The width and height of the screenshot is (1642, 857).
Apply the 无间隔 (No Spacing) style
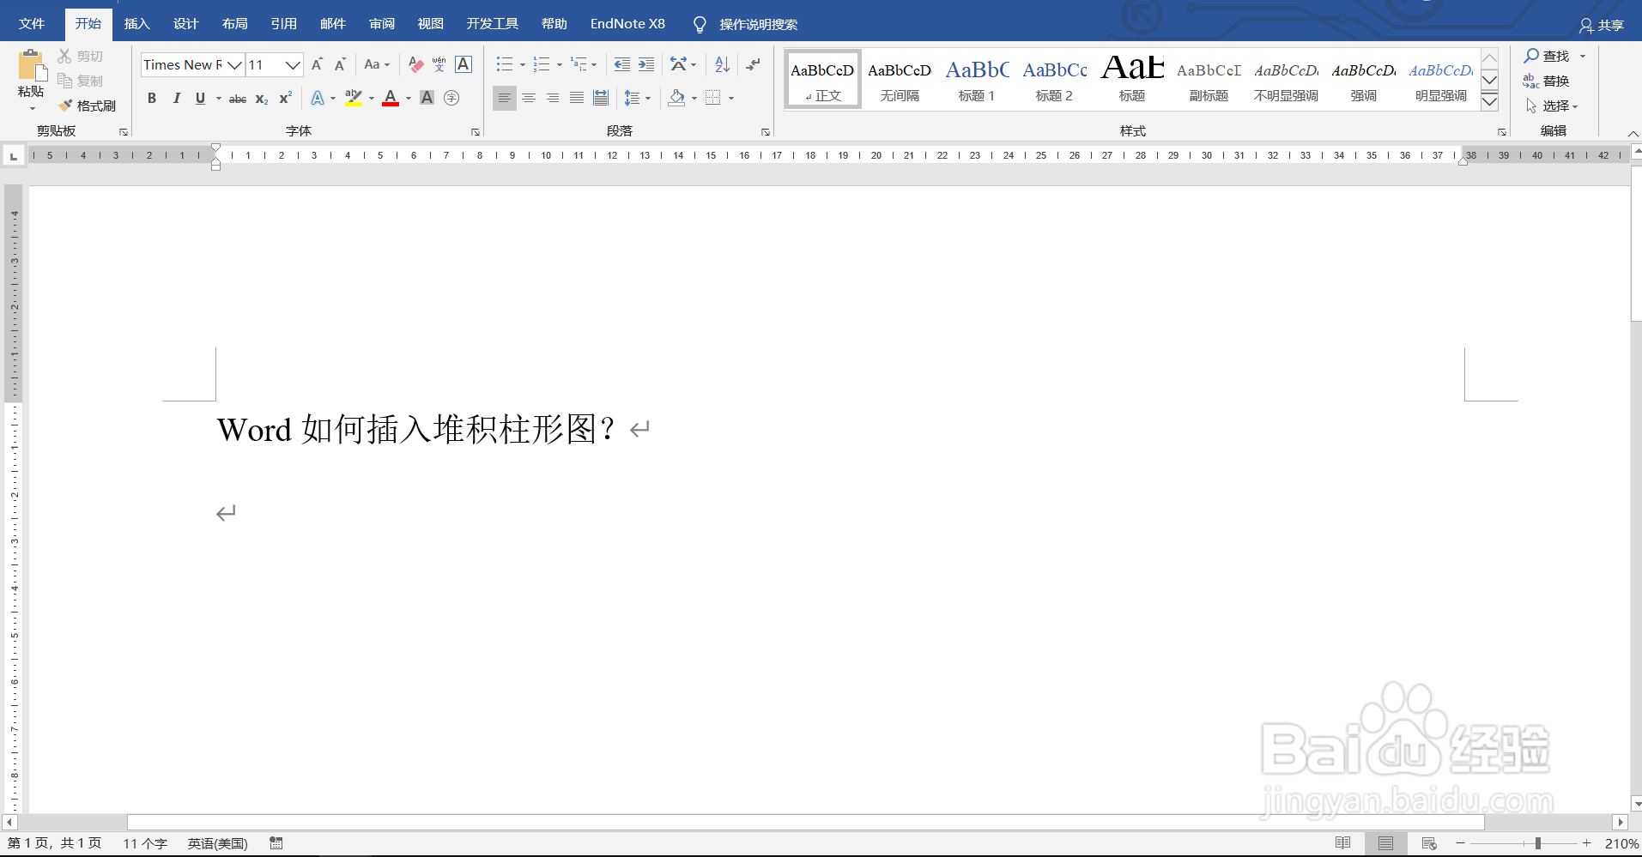tap(900, 79)
